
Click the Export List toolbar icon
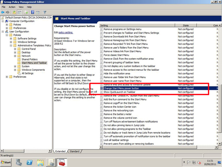coord(26,13)
